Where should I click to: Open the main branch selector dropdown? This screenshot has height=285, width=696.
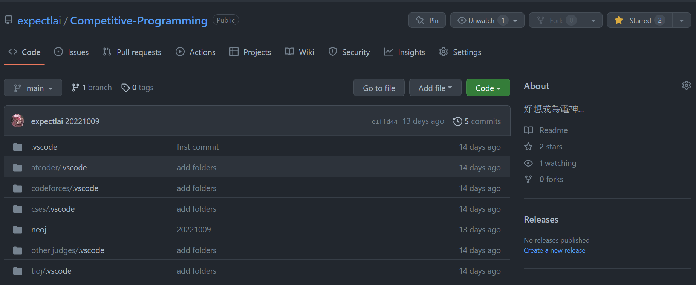point(33,88)
